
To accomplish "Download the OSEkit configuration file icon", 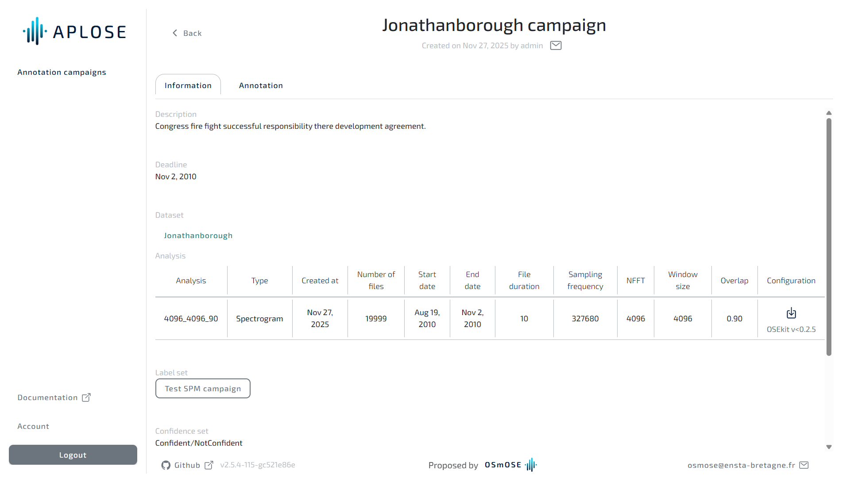I will 791,313.
